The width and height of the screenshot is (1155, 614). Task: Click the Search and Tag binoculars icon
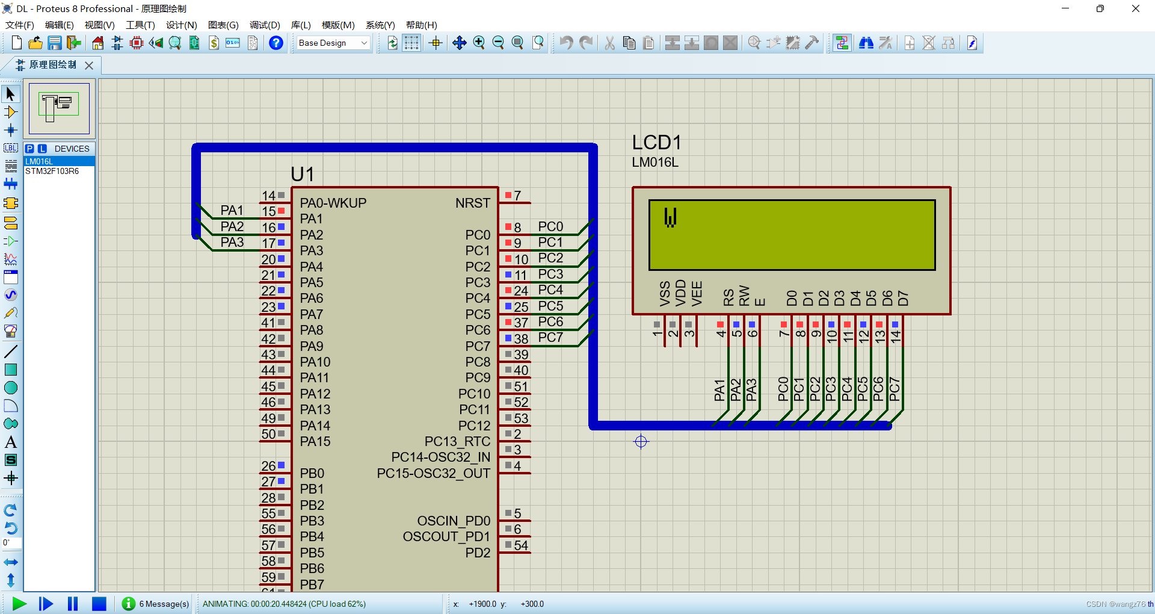(866, 43)
